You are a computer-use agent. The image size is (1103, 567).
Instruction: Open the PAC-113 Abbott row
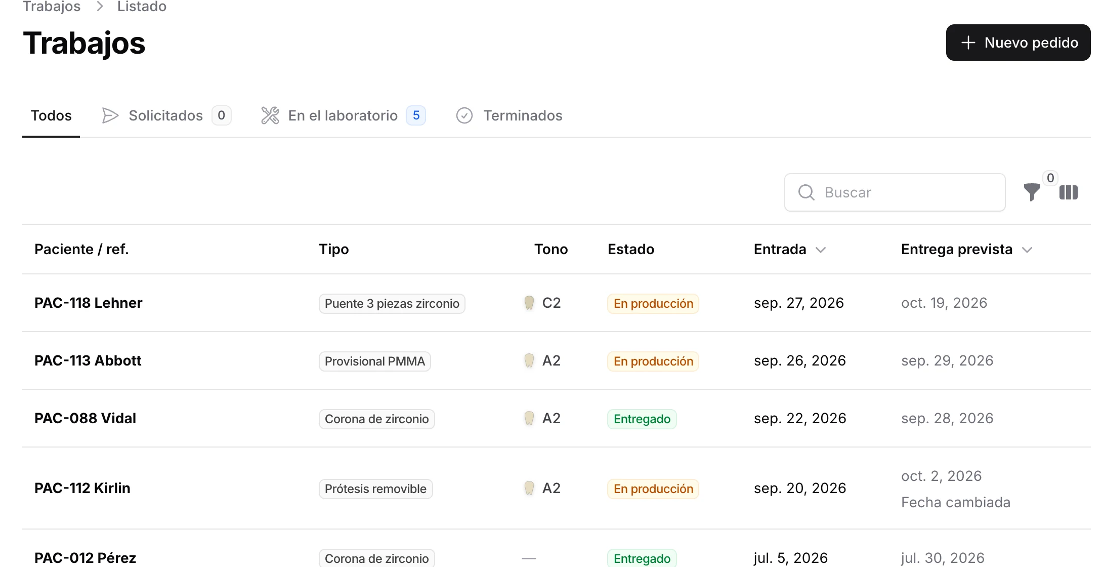pyautogui.click(x=557, y=360)
